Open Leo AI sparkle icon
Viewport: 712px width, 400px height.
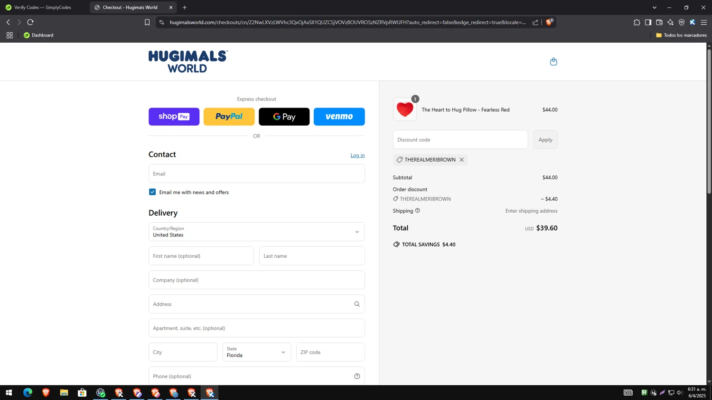[670, 22]
